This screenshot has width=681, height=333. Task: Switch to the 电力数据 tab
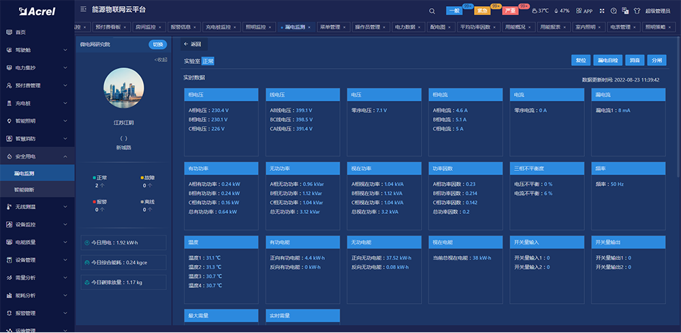click(x=405, y=27)
